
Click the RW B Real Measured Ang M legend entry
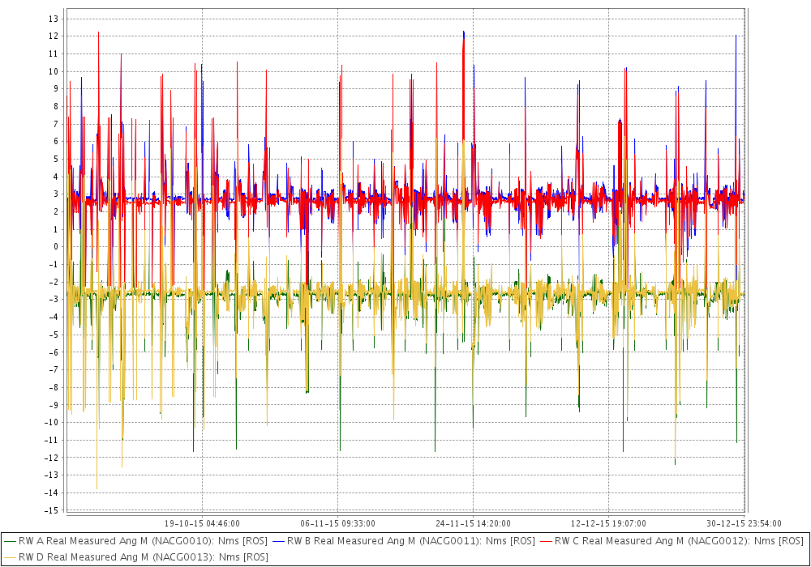coord(403,541)
